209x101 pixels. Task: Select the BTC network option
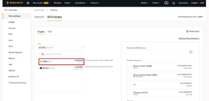(160, 85)
